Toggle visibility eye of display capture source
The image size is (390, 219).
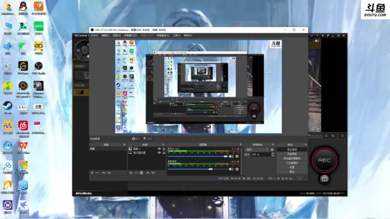pyautogui.click(x=159, y=152)
